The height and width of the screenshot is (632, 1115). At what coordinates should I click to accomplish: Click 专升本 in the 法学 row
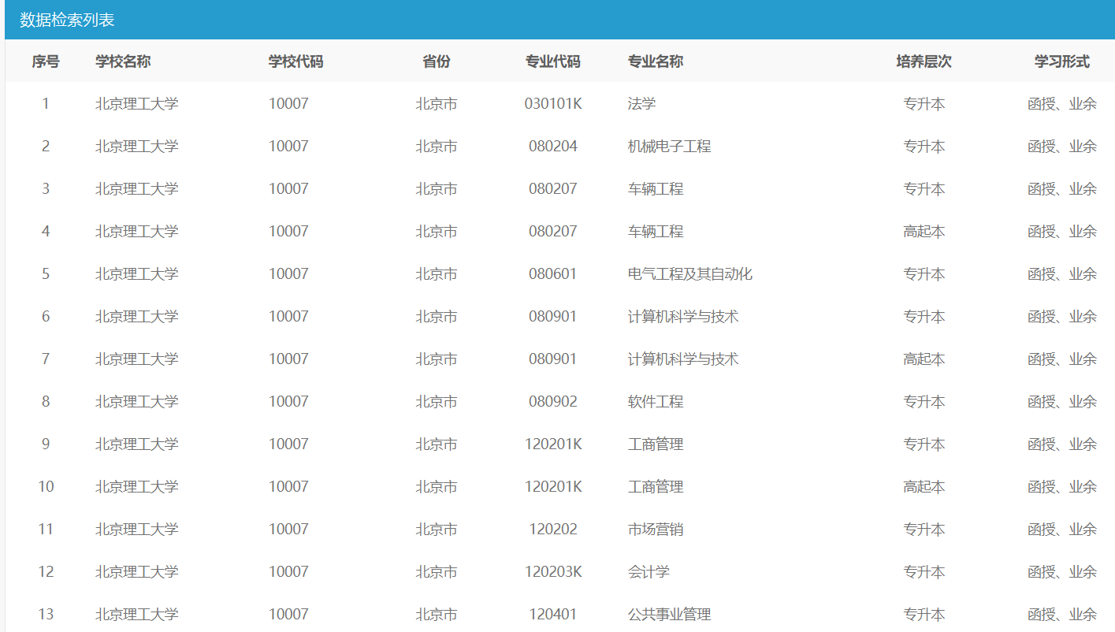click(924, 103)
